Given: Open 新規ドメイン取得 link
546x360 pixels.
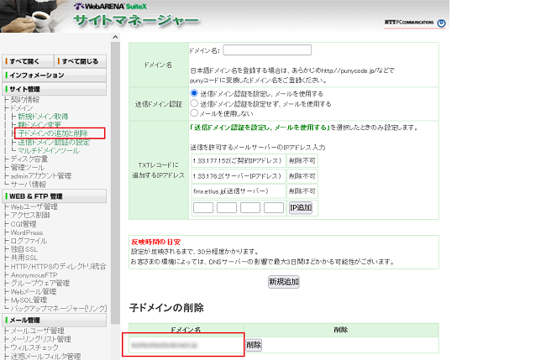Looking at the screenshot, I should point(43,117).
